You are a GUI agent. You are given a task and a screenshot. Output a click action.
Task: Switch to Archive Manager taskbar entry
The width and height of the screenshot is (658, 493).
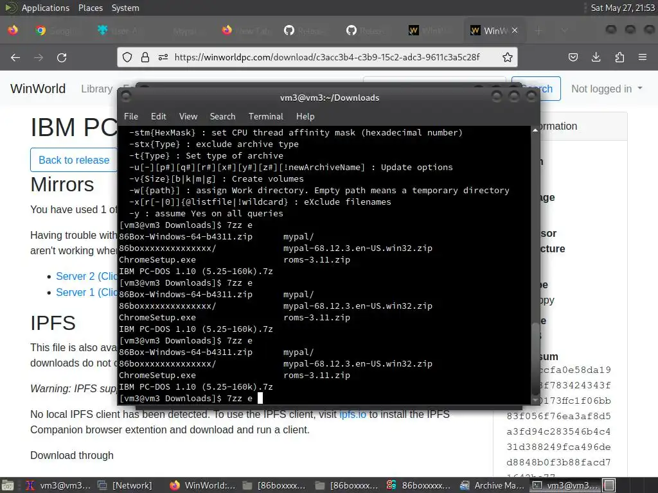click(x=492, y=485)
